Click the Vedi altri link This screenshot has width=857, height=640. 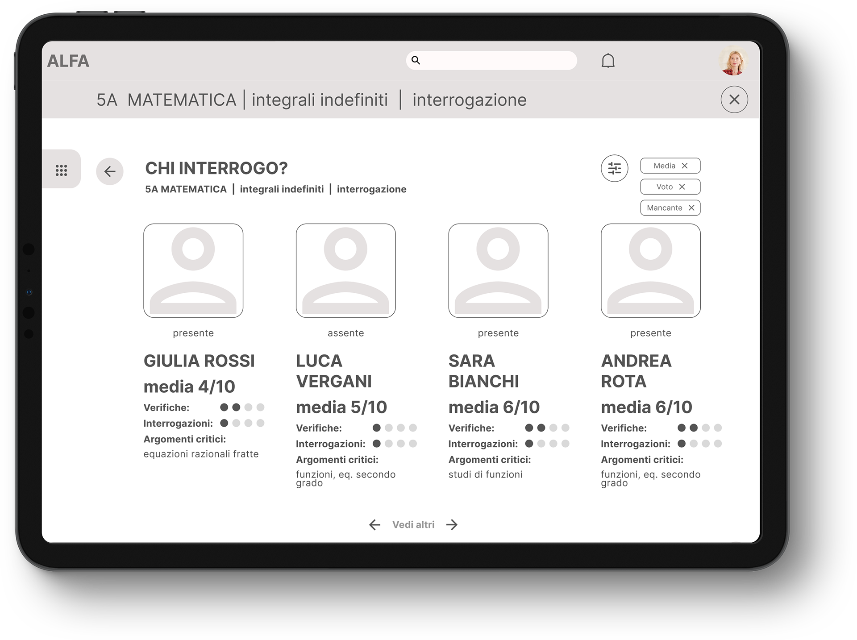(x=413, y=524)
